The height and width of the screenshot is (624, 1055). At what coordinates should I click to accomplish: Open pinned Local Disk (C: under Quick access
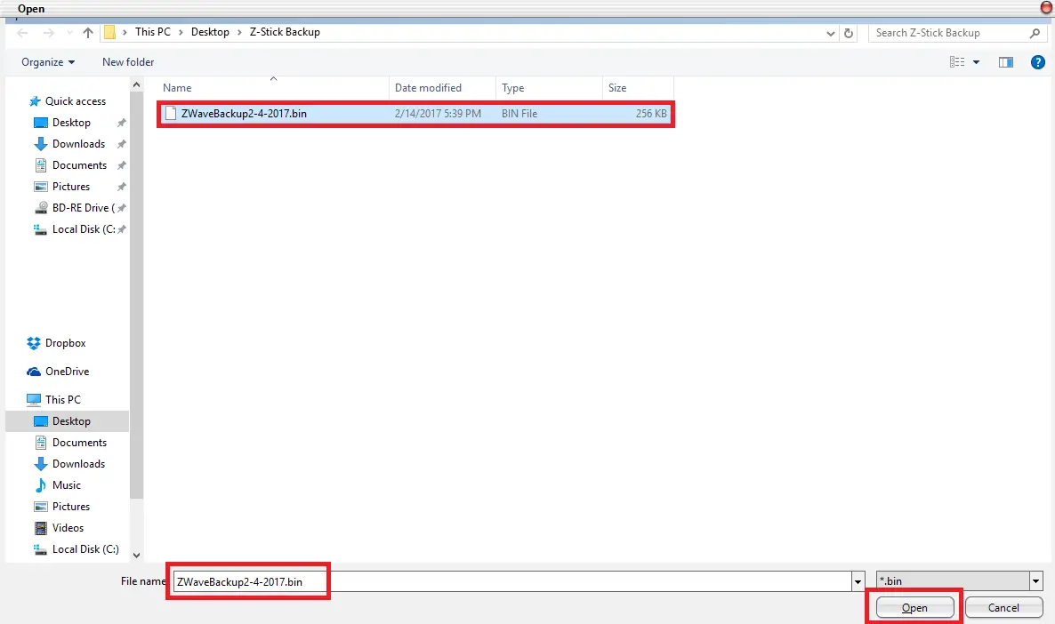point(84,229)
